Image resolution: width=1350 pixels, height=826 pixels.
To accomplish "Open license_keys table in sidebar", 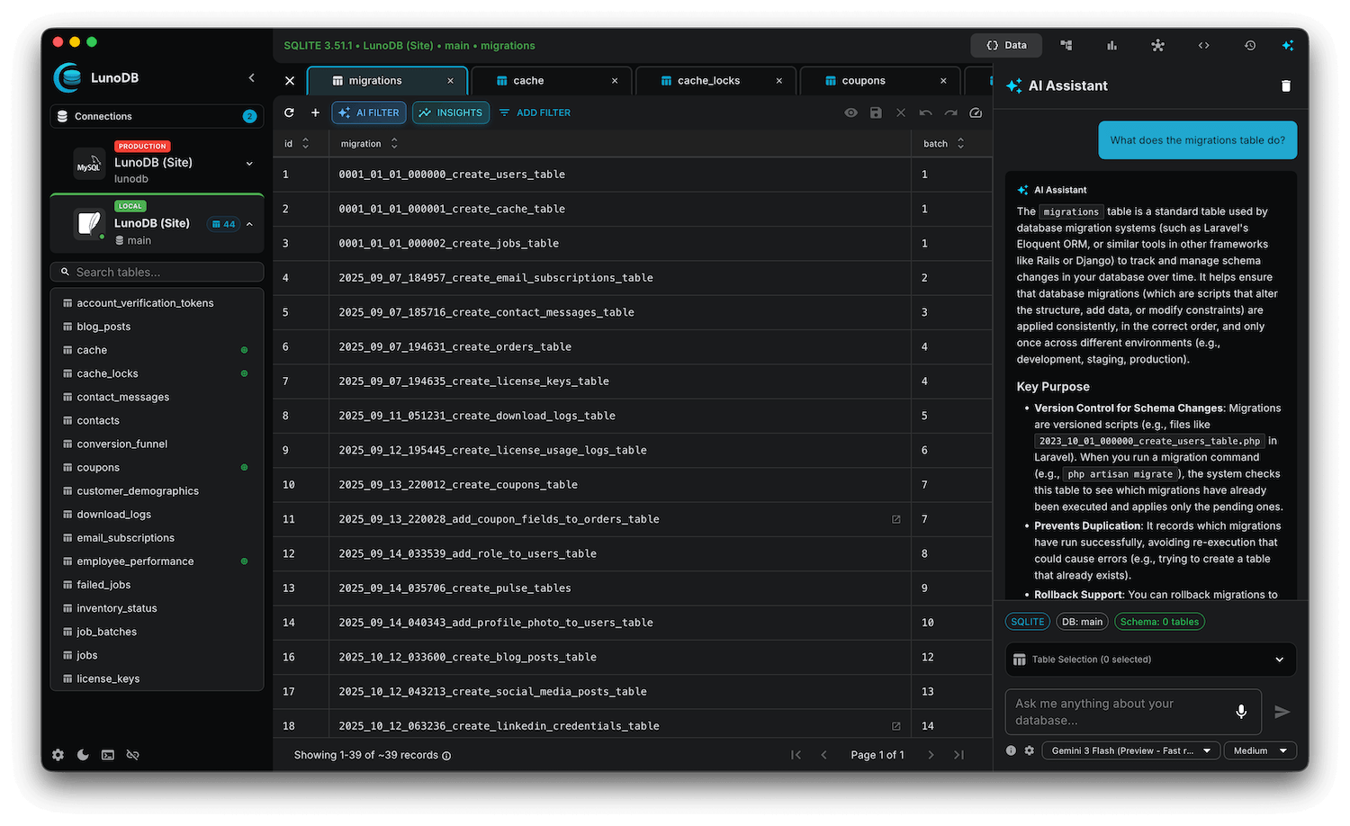I will (157, 678).
